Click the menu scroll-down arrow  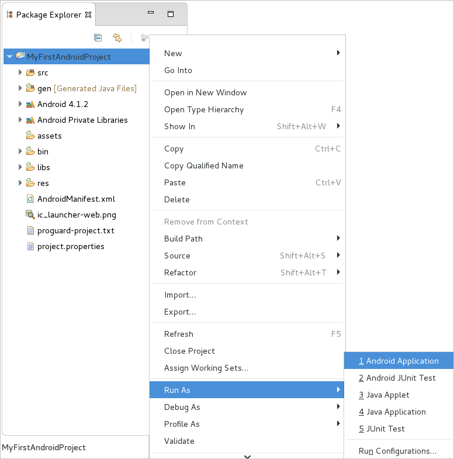point(247,456)
